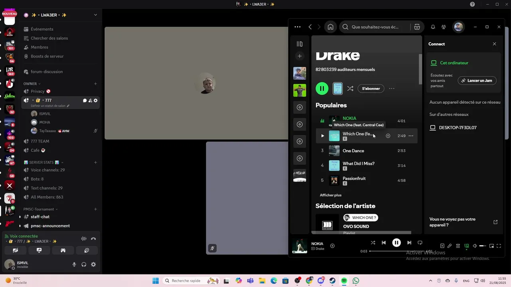
Task: Enable shuffle on Drake artist page
Action: tap(350, 88)
